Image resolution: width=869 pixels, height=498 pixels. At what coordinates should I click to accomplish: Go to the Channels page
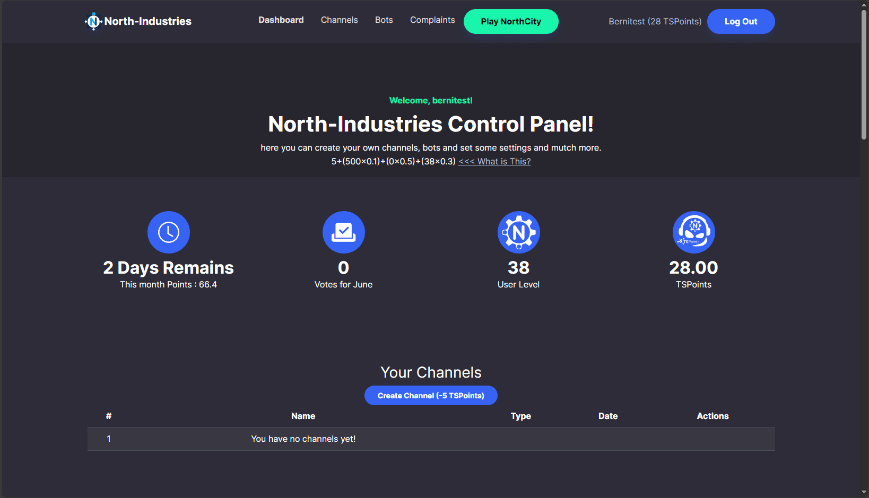(x=339, y=20)
